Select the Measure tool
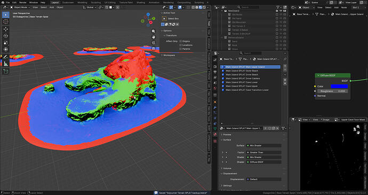 click(x=6, y=64)
